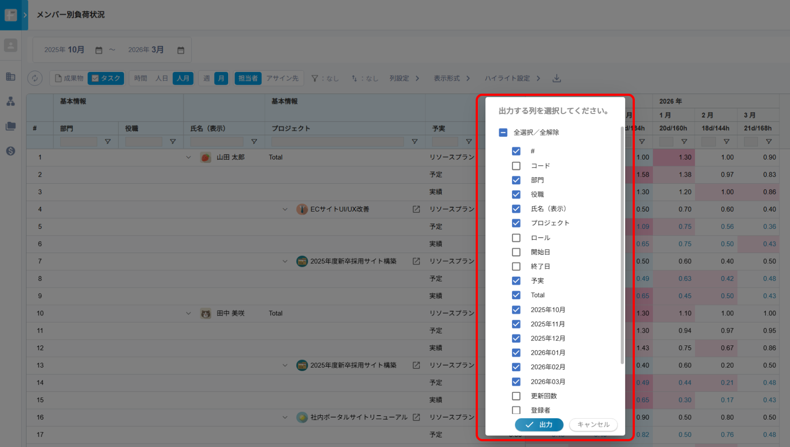This screenshot has height=447, width=790.
Task: Open the start date calendar picker icon
Action: coord(99,50)
